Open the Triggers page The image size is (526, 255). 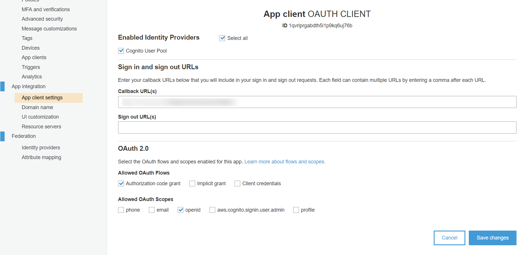coord(31,67)
